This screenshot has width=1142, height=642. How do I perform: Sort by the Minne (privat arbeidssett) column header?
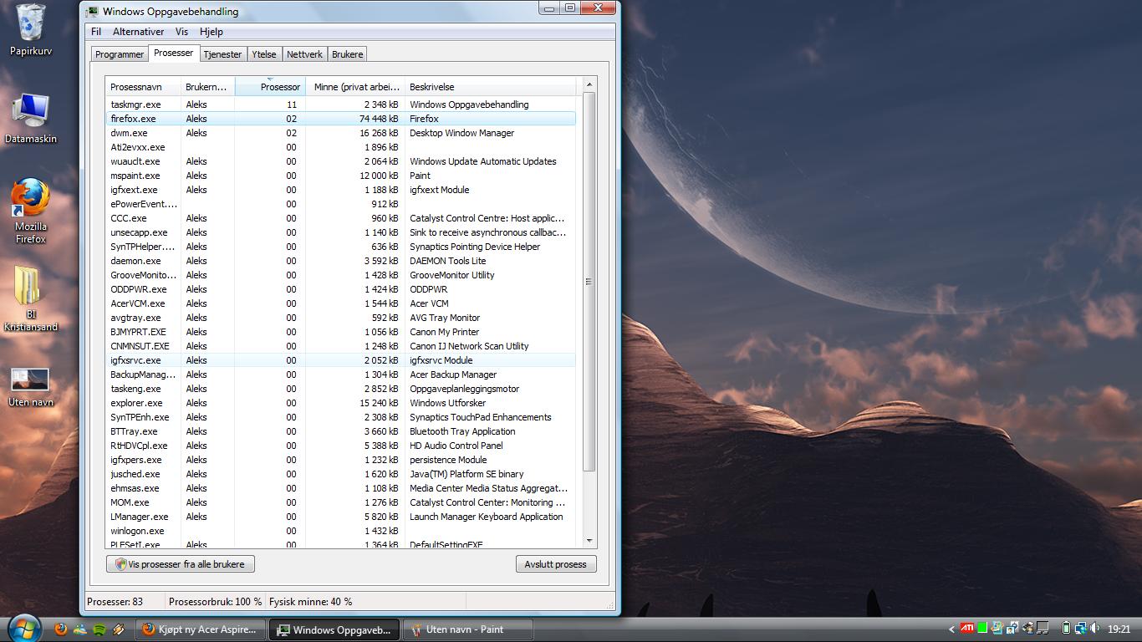pyautogui.click(x=355, y=87)
